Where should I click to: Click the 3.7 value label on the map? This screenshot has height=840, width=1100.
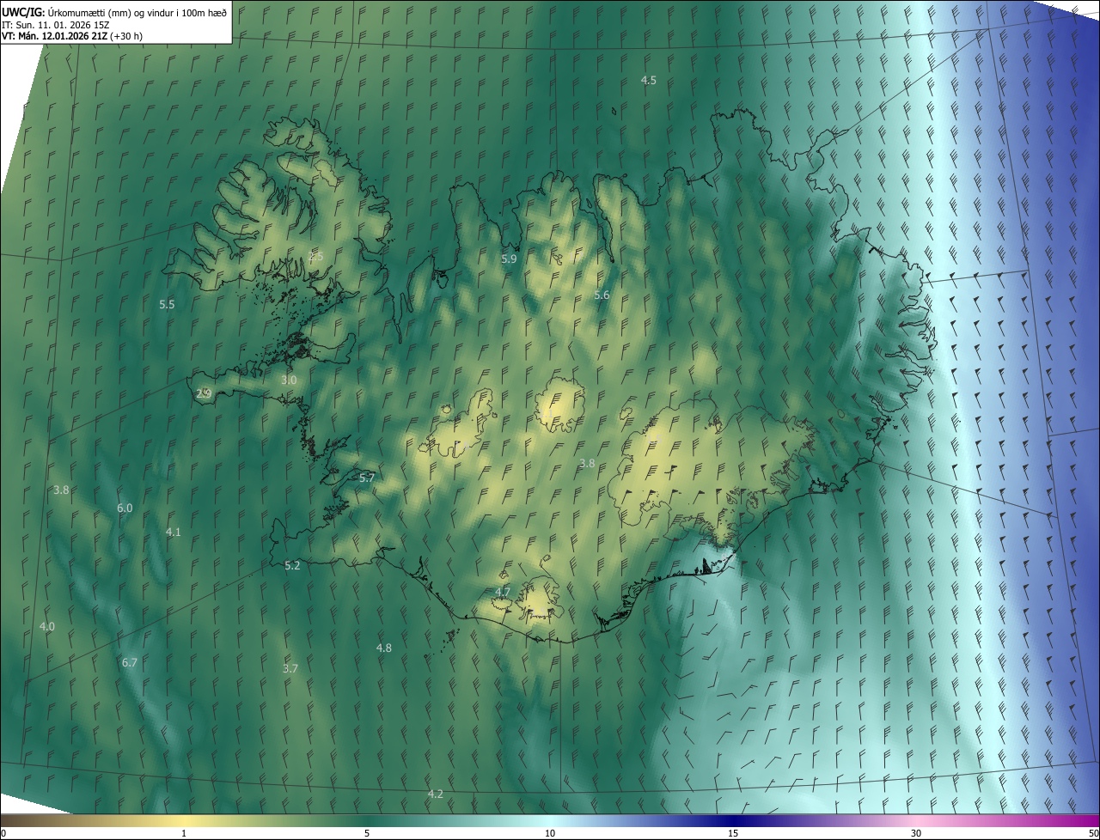pos(290,667)
